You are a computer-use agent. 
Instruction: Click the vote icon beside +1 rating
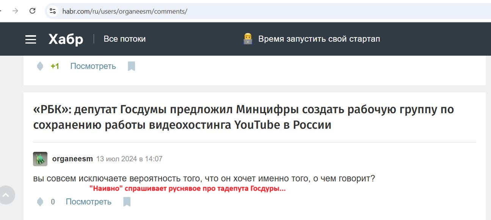[40, 66]
